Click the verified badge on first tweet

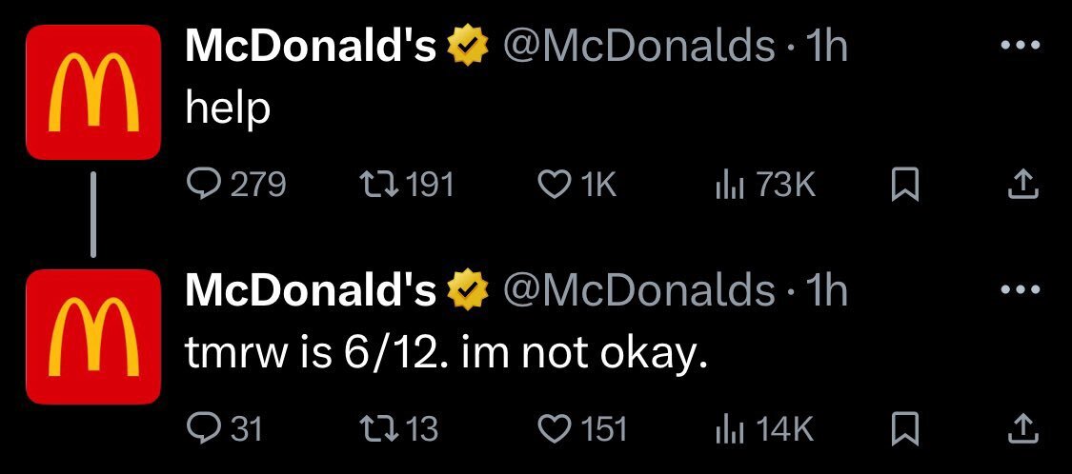click(468, 47)
